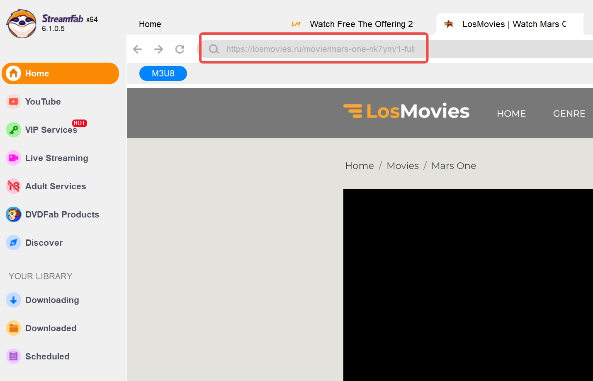Click the Home house icon in sidebar
The height and width of the screenshot is (381, 593).
[13, 73]
